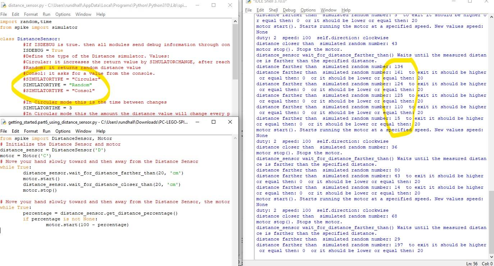Viewport: 494px width, 266px height.
Task: Open the Window menu in getting_started editor
Action: click(x=83, y=131)
